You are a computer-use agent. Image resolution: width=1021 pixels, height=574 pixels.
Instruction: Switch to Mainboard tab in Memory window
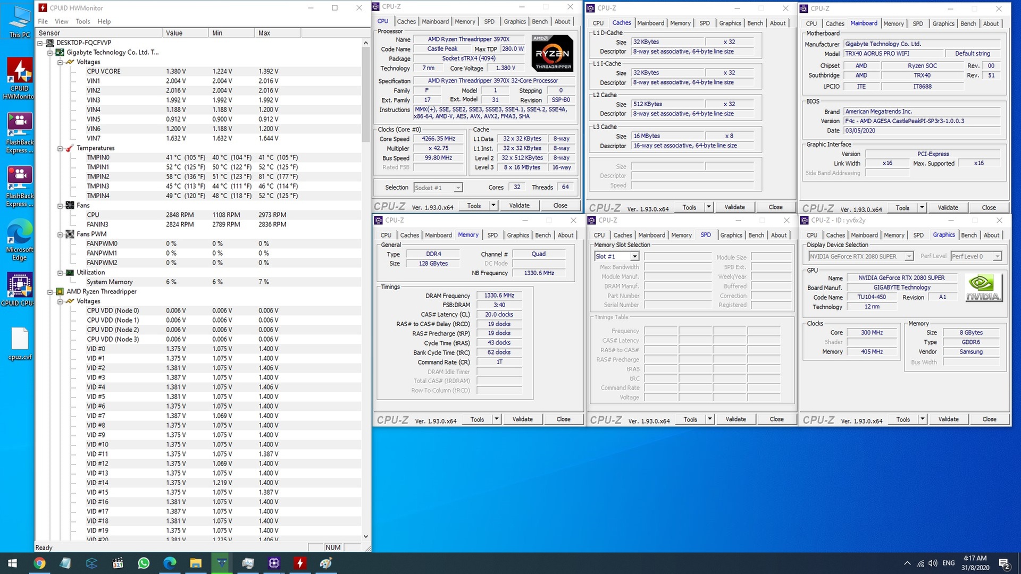(438, 235)
